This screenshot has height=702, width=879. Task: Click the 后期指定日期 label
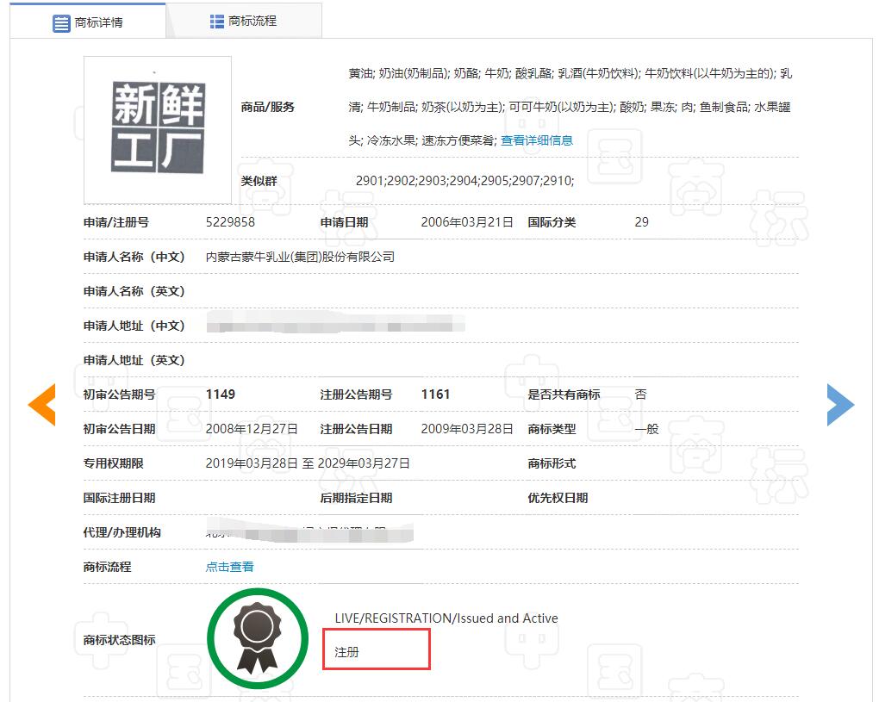point(356,498)
